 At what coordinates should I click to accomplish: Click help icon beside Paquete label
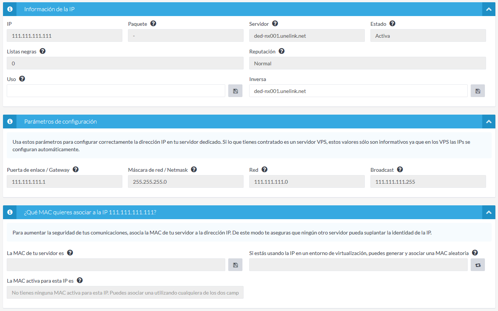153,24
